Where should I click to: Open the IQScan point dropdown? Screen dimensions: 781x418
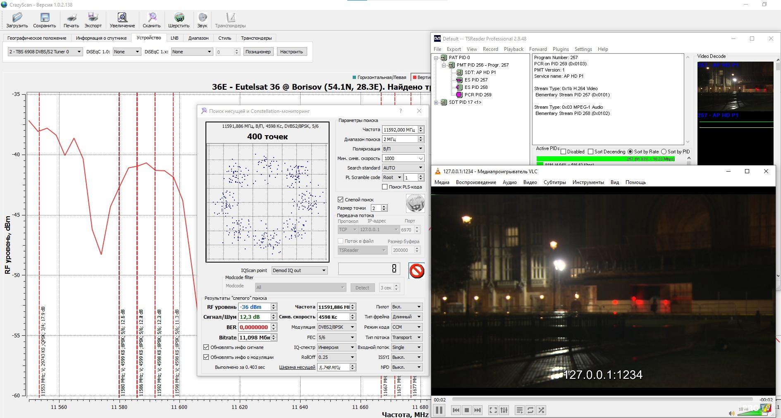point(300,270)
